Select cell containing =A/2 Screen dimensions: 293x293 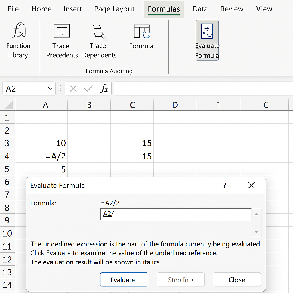point(41,156)
